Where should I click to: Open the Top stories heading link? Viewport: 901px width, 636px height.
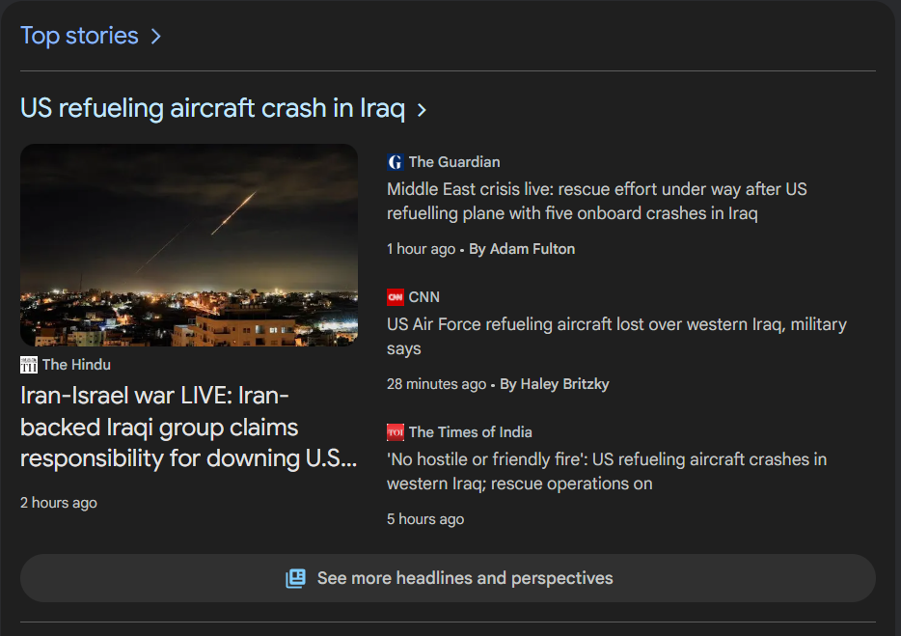80,36
